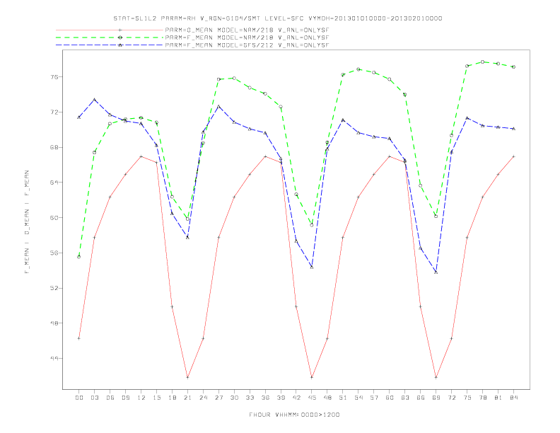Viewport: 560px width, 433px height.
Task: Click x-axis hour label 30
Action: click(234, 398)
